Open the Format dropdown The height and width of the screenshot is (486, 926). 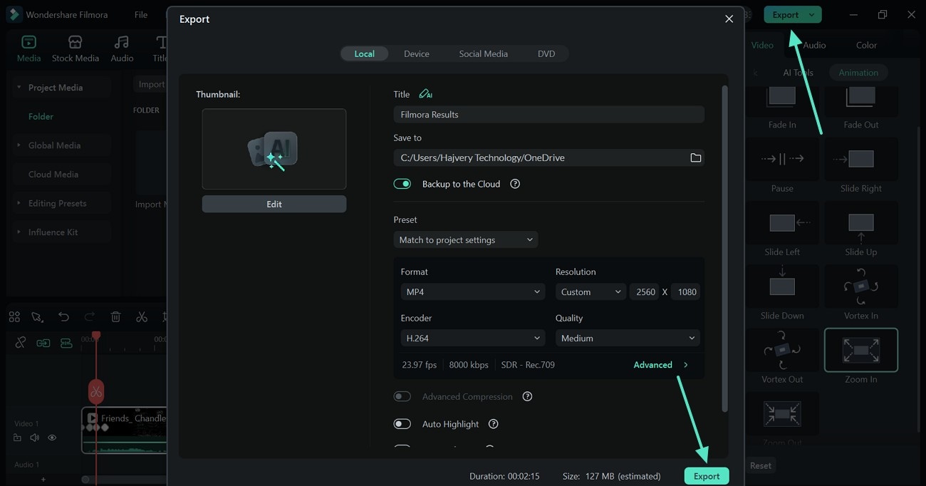[x=472, y=291]
